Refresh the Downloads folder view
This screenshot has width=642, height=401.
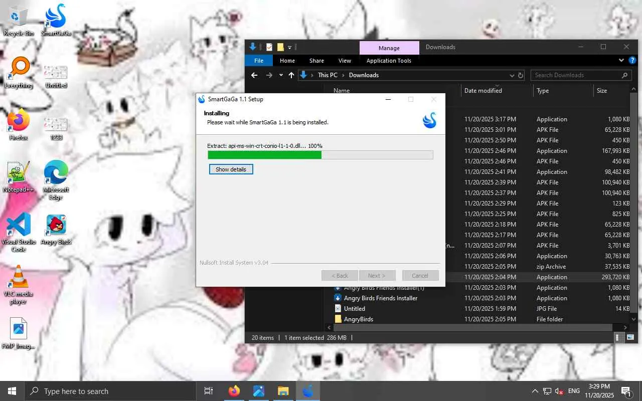521,75
